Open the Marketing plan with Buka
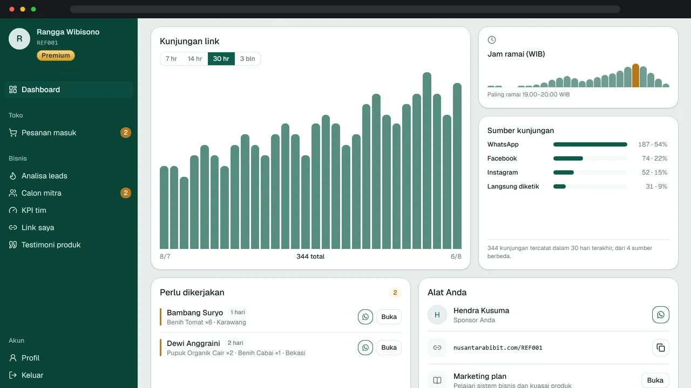691x388 pixels. 655,380
